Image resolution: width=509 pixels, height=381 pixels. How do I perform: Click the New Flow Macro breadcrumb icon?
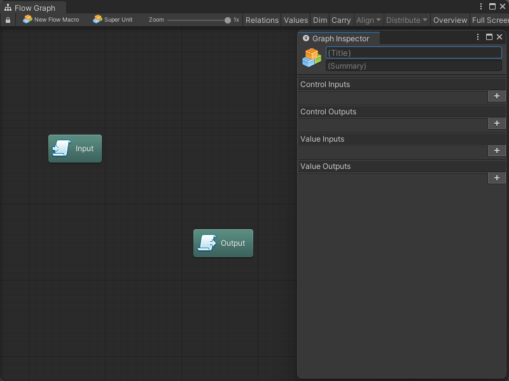coord(27,20)
